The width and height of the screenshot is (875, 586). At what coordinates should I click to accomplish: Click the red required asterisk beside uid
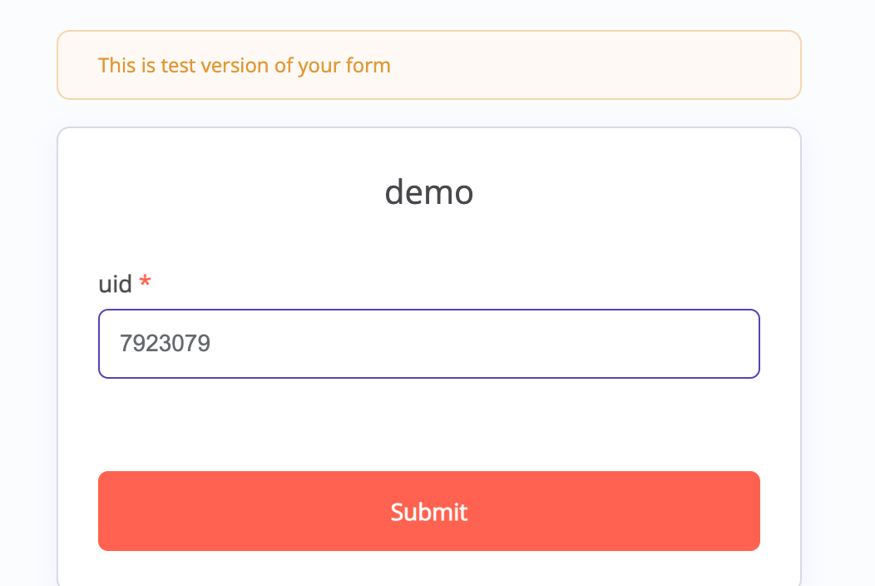point(146,283)
